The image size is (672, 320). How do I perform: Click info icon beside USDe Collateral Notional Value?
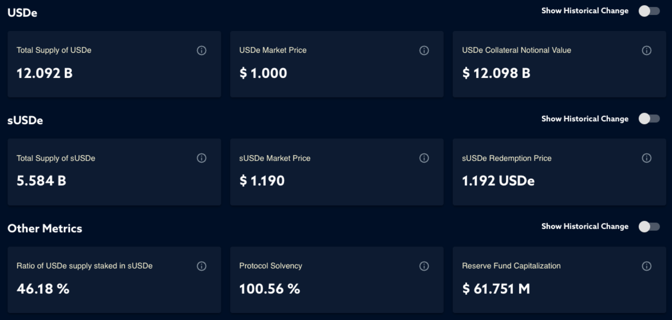point(646,50)
